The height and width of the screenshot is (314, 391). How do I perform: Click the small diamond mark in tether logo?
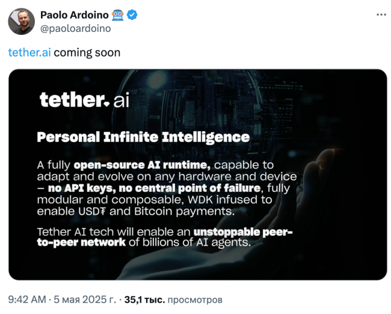[106, 104]
